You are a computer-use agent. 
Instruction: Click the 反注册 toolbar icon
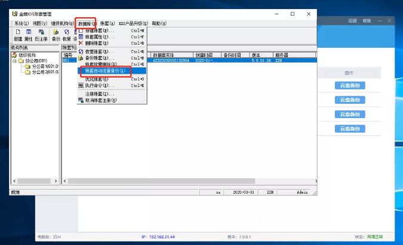41,35
